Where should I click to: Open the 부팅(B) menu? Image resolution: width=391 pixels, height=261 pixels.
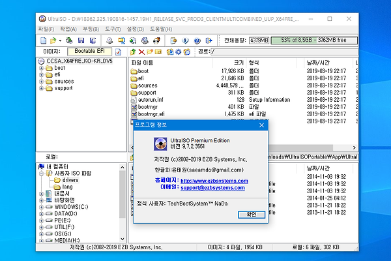pos(91,29)
